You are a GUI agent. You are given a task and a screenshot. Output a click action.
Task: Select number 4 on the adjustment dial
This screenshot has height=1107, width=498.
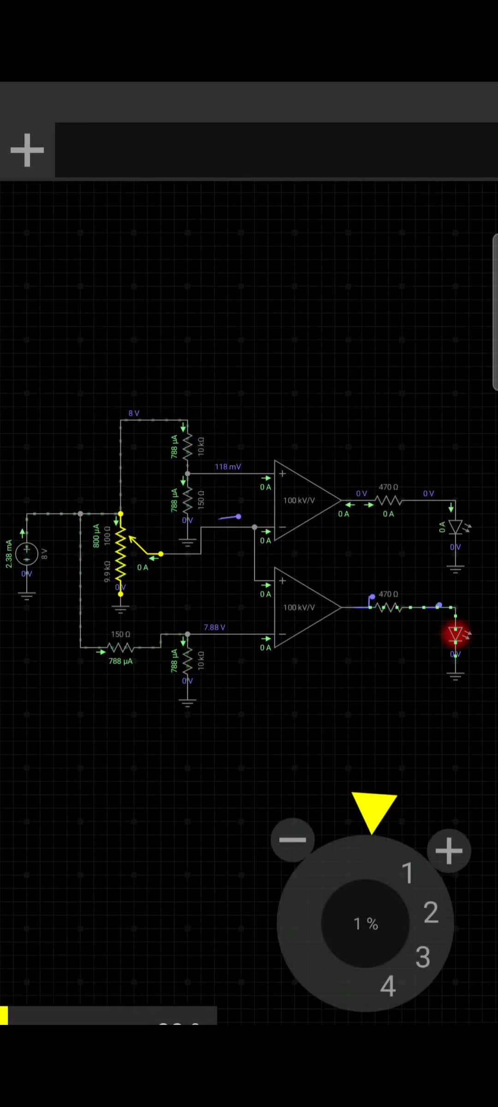point(388,986)
